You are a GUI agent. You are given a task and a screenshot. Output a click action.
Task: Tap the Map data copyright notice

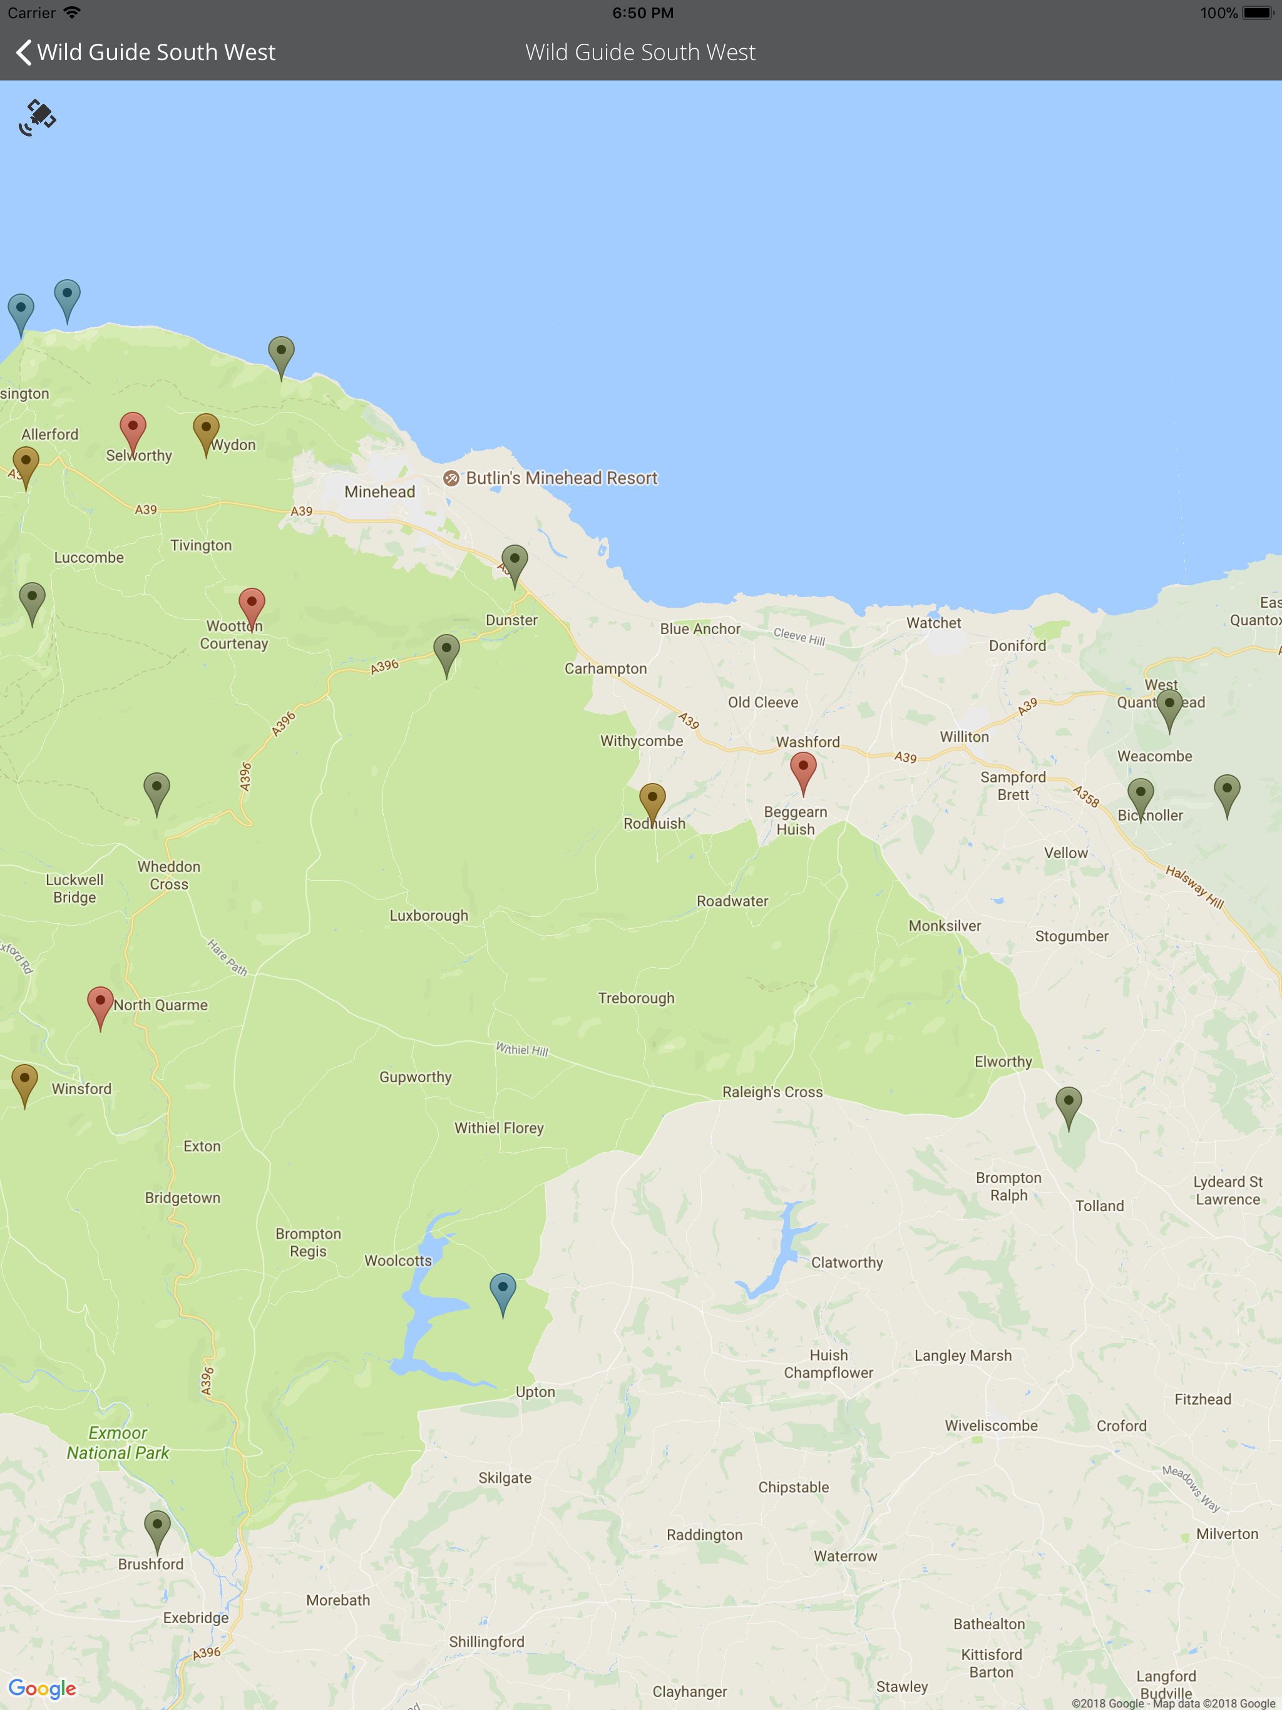(1174, 1703)
